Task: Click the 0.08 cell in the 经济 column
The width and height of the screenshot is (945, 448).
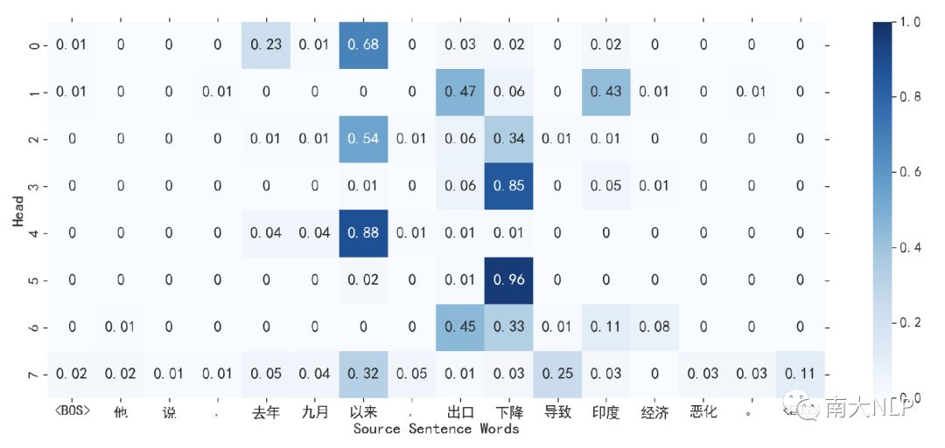Action: (654, 327)
